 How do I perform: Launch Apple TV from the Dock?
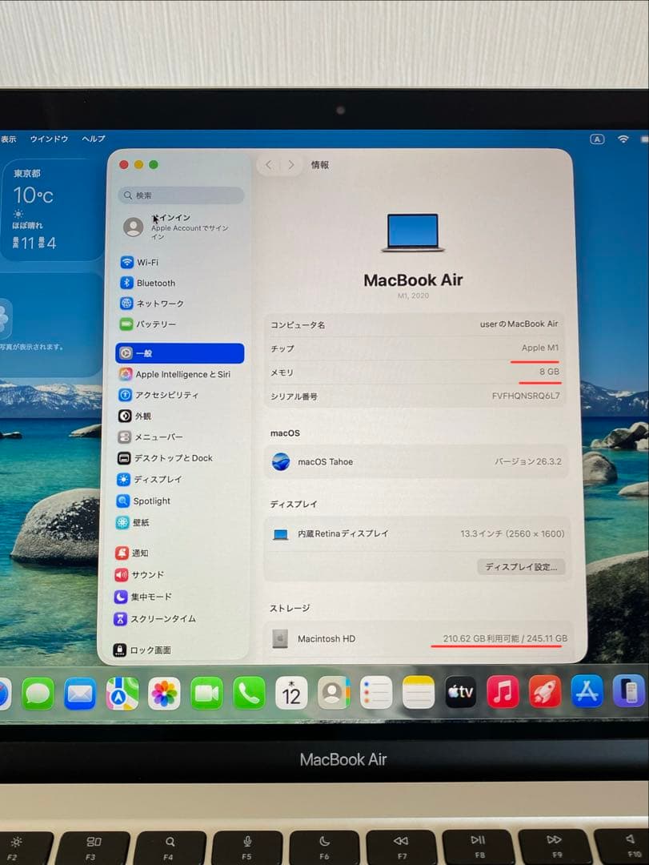point(460,692)
